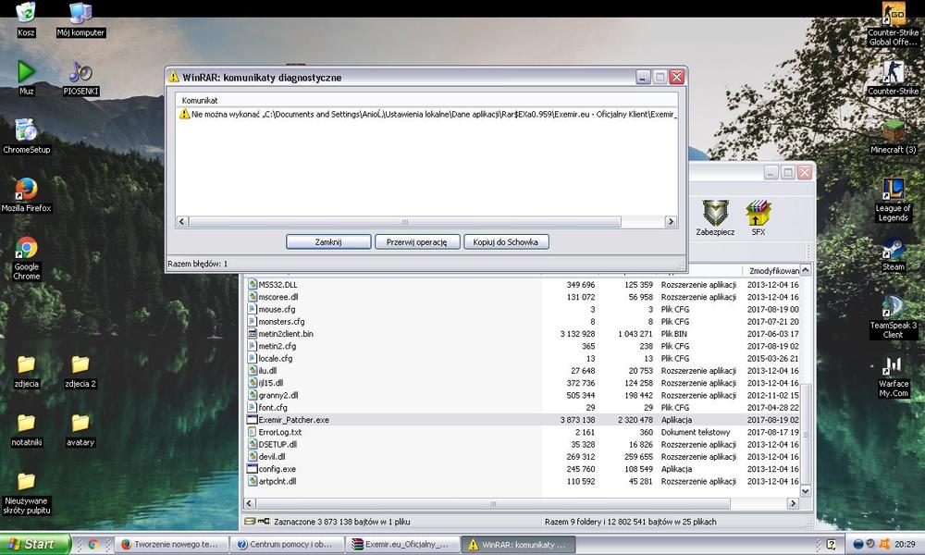Click the Zamknij button
Image resolution: width=925 pixels, height=555 pixels.
[328, 241]
